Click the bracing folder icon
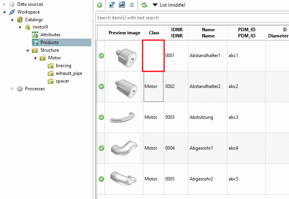 click(50, 66)
